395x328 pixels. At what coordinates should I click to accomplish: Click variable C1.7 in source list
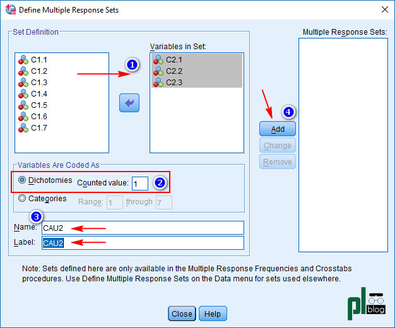pyautogui.click(x=38, y=128)
